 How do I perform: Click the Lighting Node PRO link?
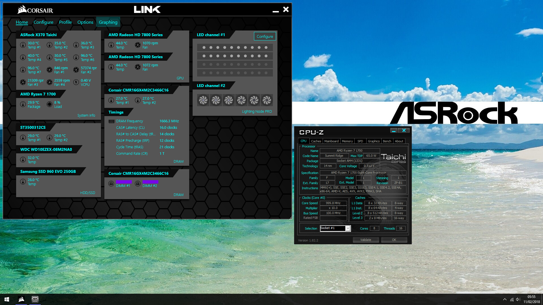coord(257,111)
